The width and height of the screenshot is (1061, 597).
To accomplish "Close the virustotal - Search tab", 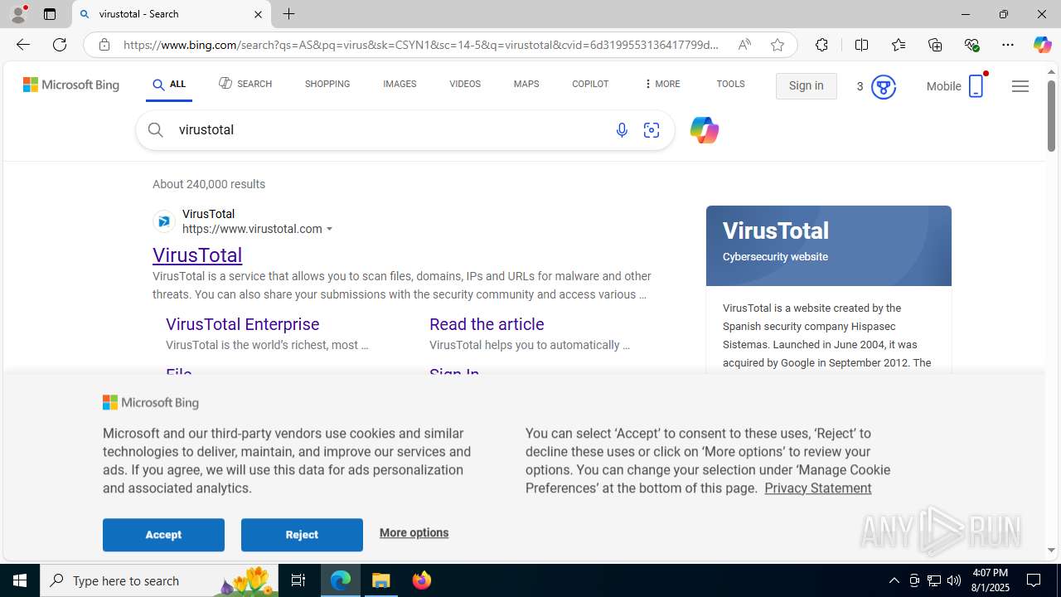I will click(x=258, y=14).
